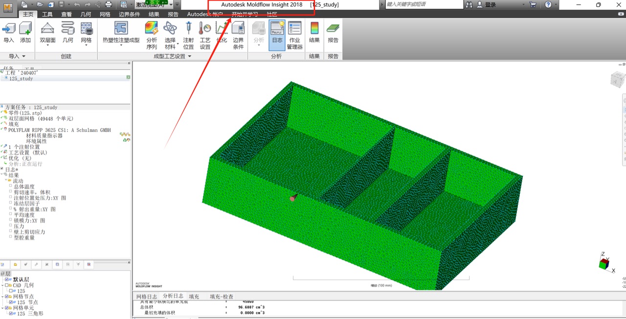
Task: Click the view cube in the model viewport
Action: click(618, 79)
